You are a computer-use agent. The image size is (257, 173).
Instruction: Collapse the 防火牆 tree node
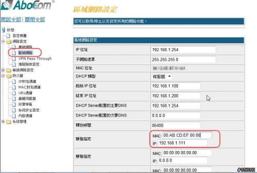[x=3, y=76]
